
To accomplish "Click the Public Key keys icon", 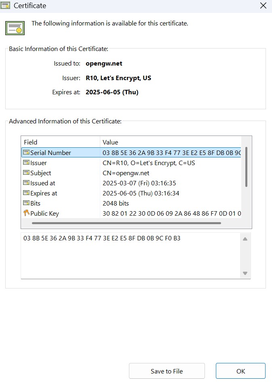I will click(26, 213).
